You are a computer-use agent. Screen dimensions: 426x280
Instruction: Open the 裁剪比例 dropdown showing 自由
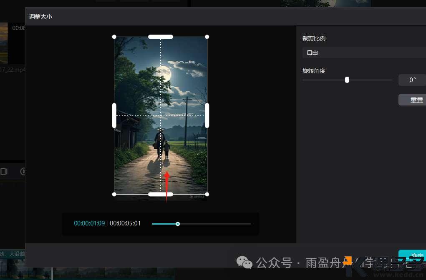tap(364, 53)
